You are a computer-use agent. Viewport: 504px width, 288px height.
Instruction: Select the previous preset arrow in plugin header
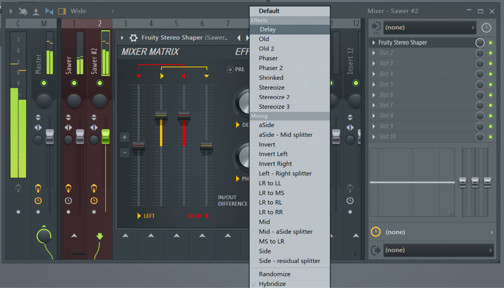(239, 38)
